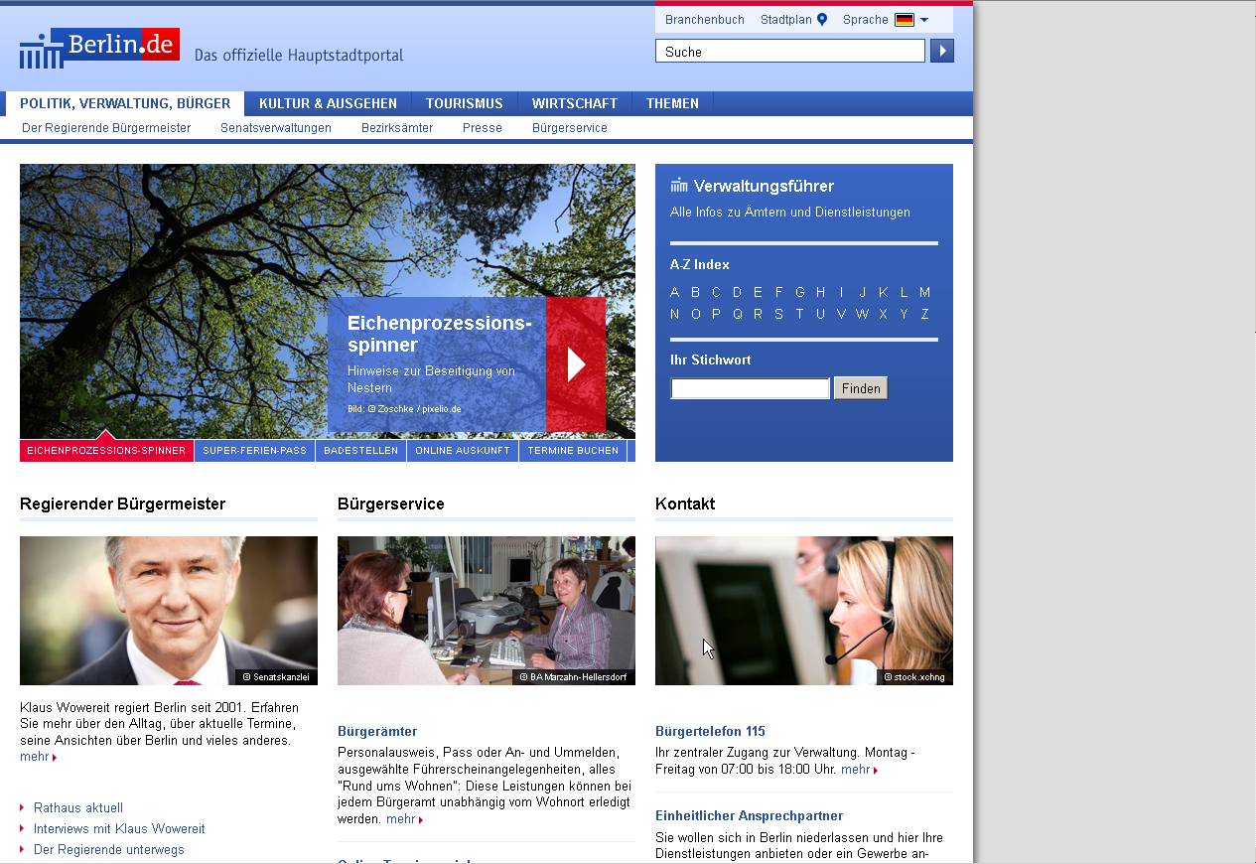Open the Bürgertelefon 115 link

click(x=710, y=731)
